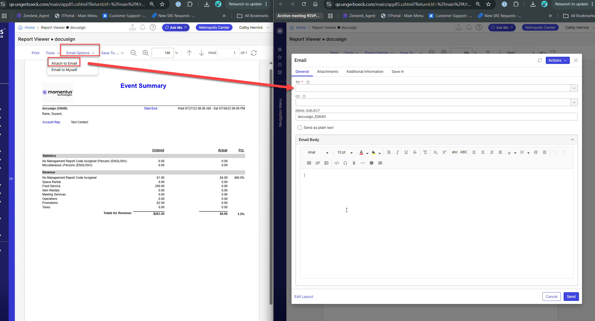Insert a hyperlink in the email body
Viewport: 595px width, 321px height.
(x=318, y=163)
